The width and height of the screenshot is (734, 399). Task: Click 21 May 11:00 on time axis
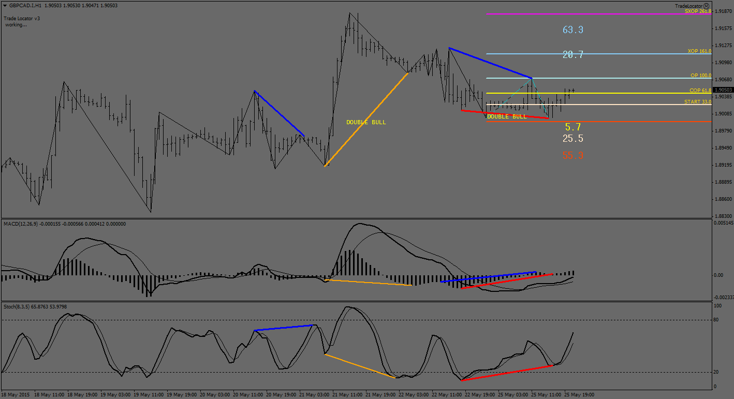pyautogui.click(x=347, y=394)
